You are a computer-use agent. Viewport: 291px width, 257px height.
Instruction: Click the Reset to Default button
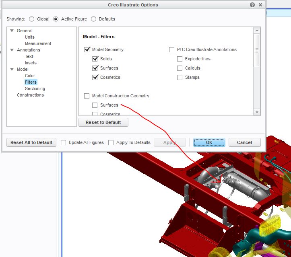pos(103,122)
